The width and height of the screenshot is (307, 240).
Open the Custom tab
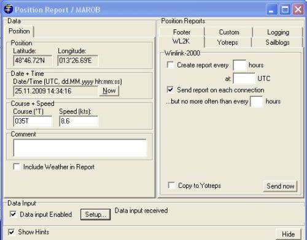(x=229, y=32)
